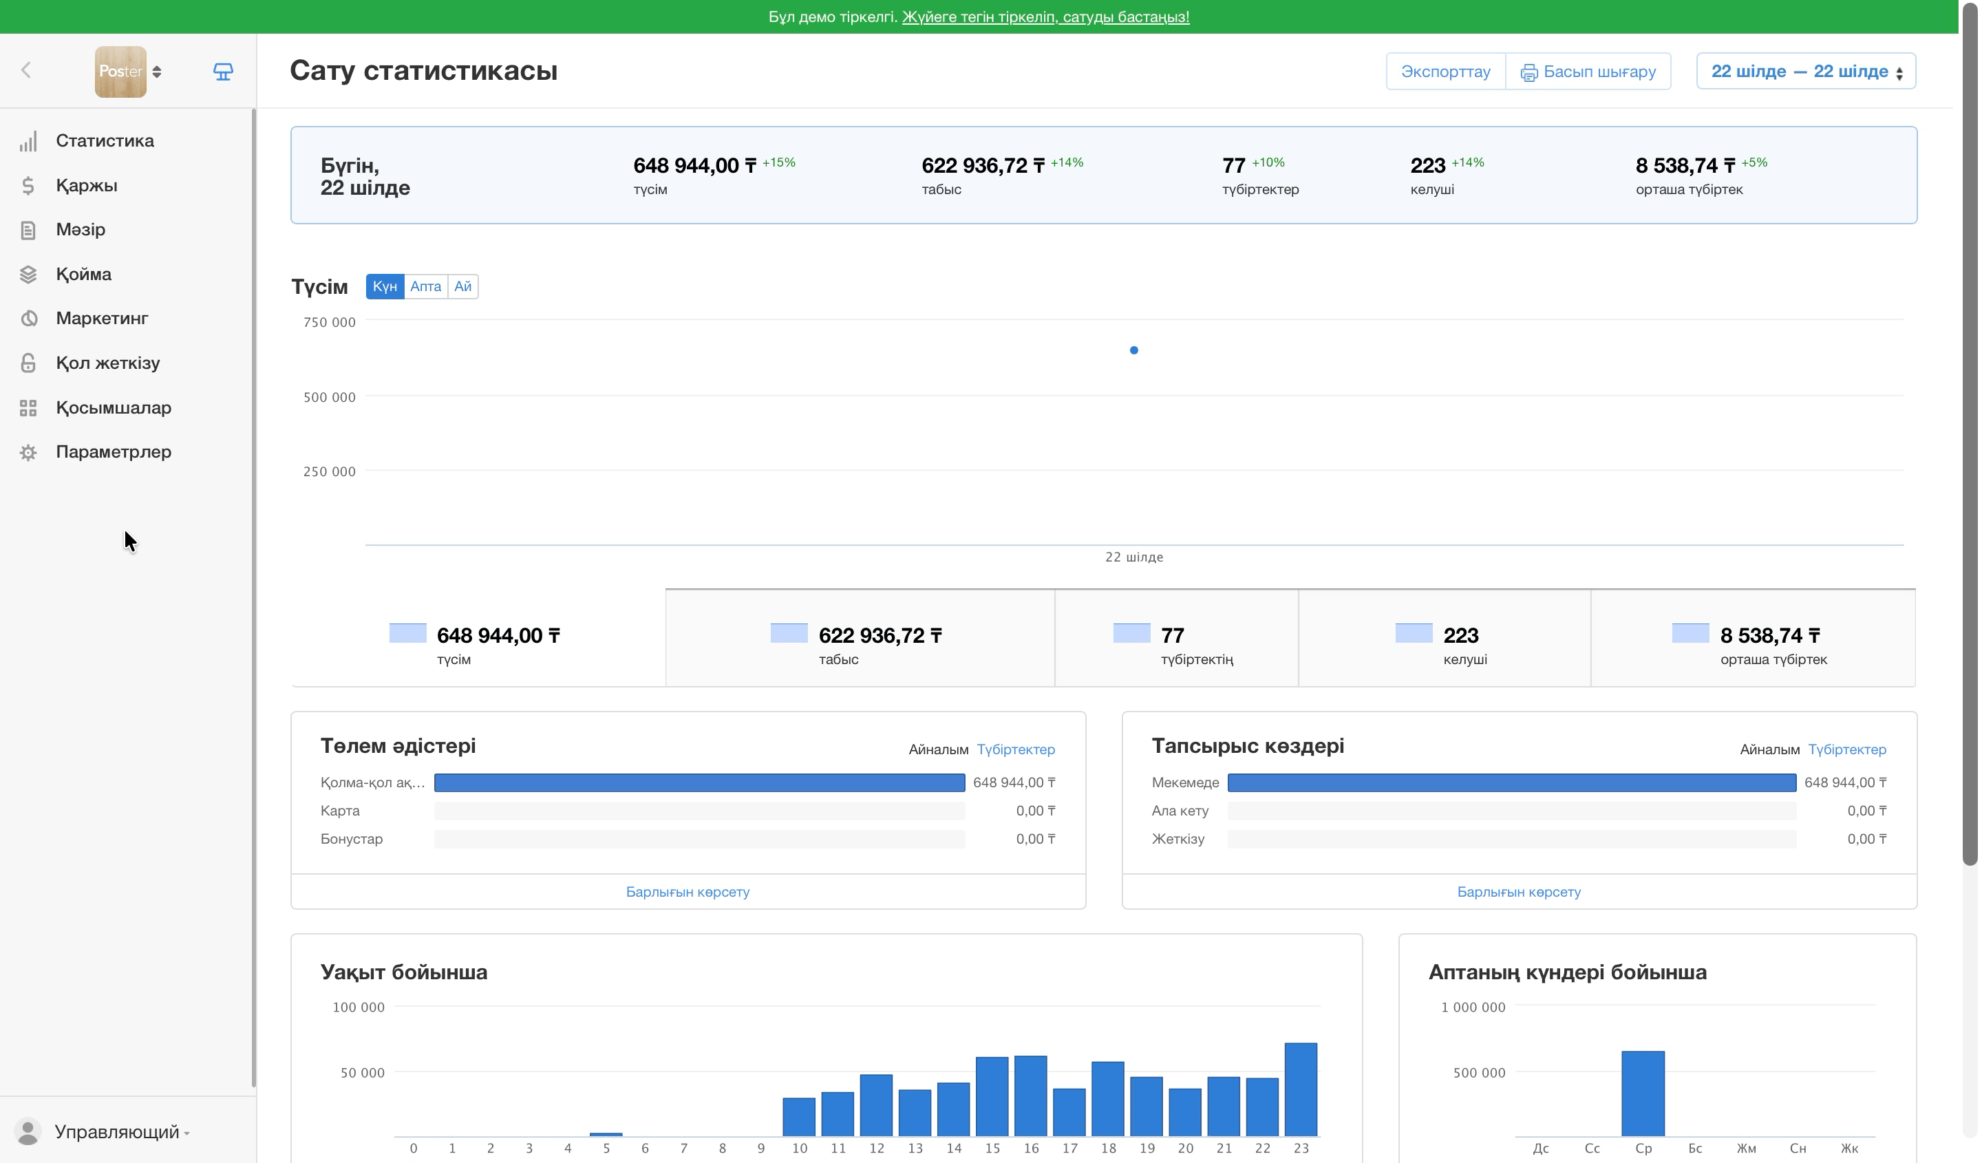
Task: Click the Қаржы dollar icon
Action: (28, 186)
